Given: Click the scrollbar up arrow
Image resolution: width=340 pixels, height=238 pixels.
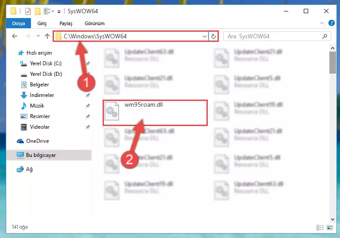Looking at the screenshot, I should click(332, 48).
